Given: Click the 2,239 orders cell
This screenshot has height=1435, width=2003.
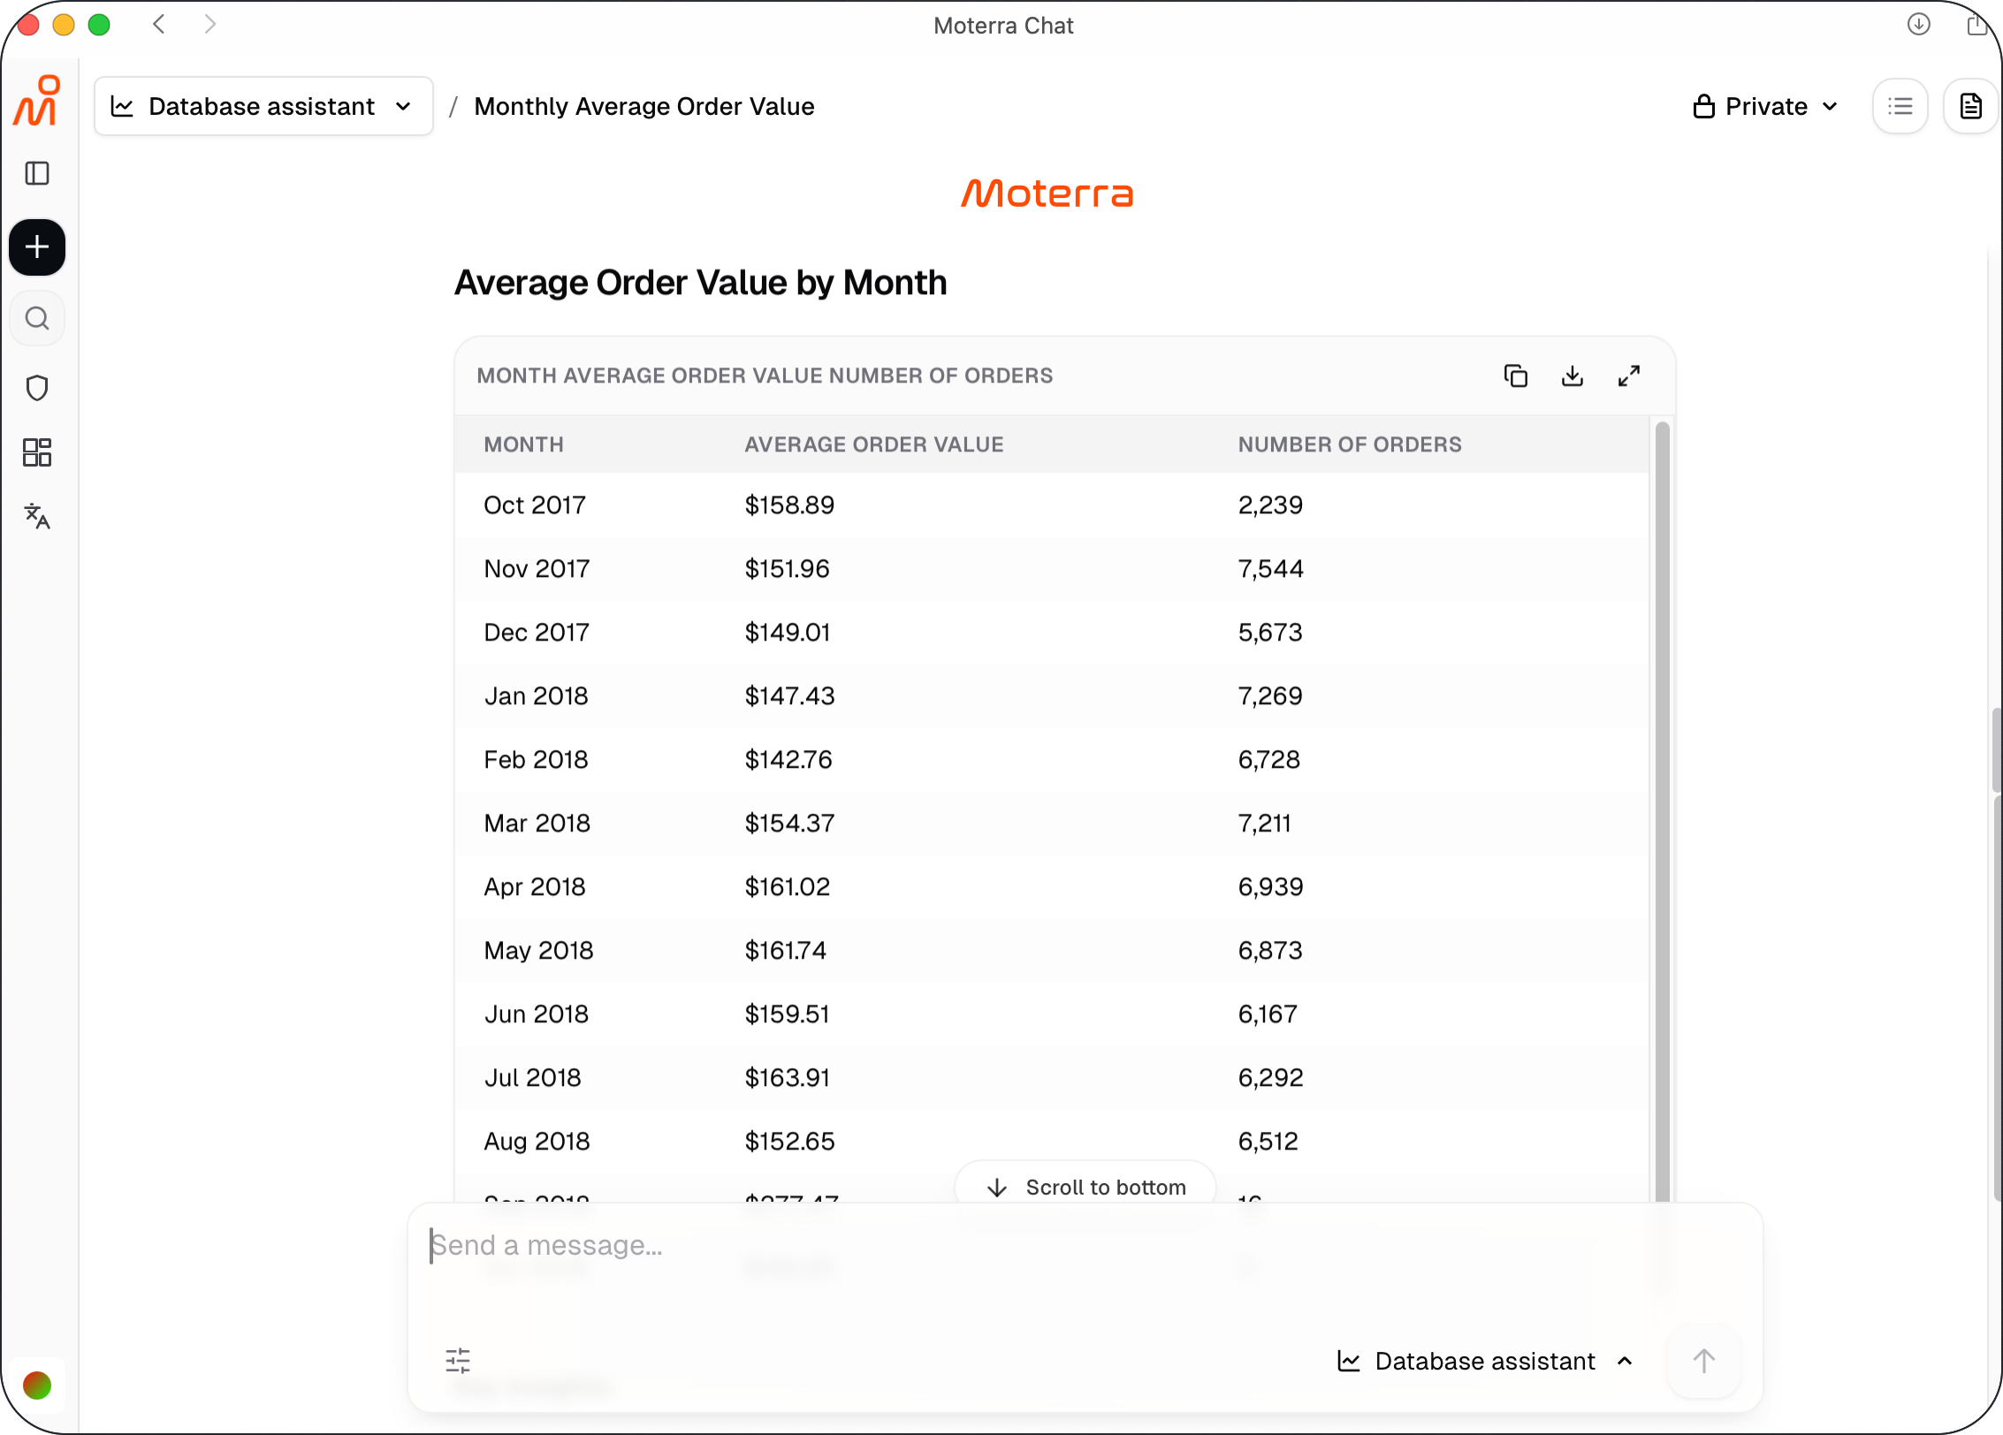Looking at the screenshot, I should 1270,505.
